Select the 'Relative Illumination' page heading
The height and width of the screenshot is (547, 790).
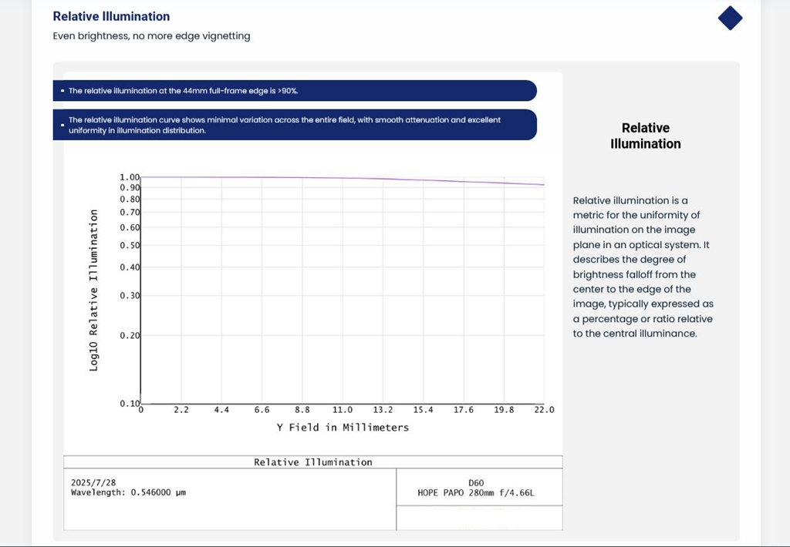coord(111,16)
